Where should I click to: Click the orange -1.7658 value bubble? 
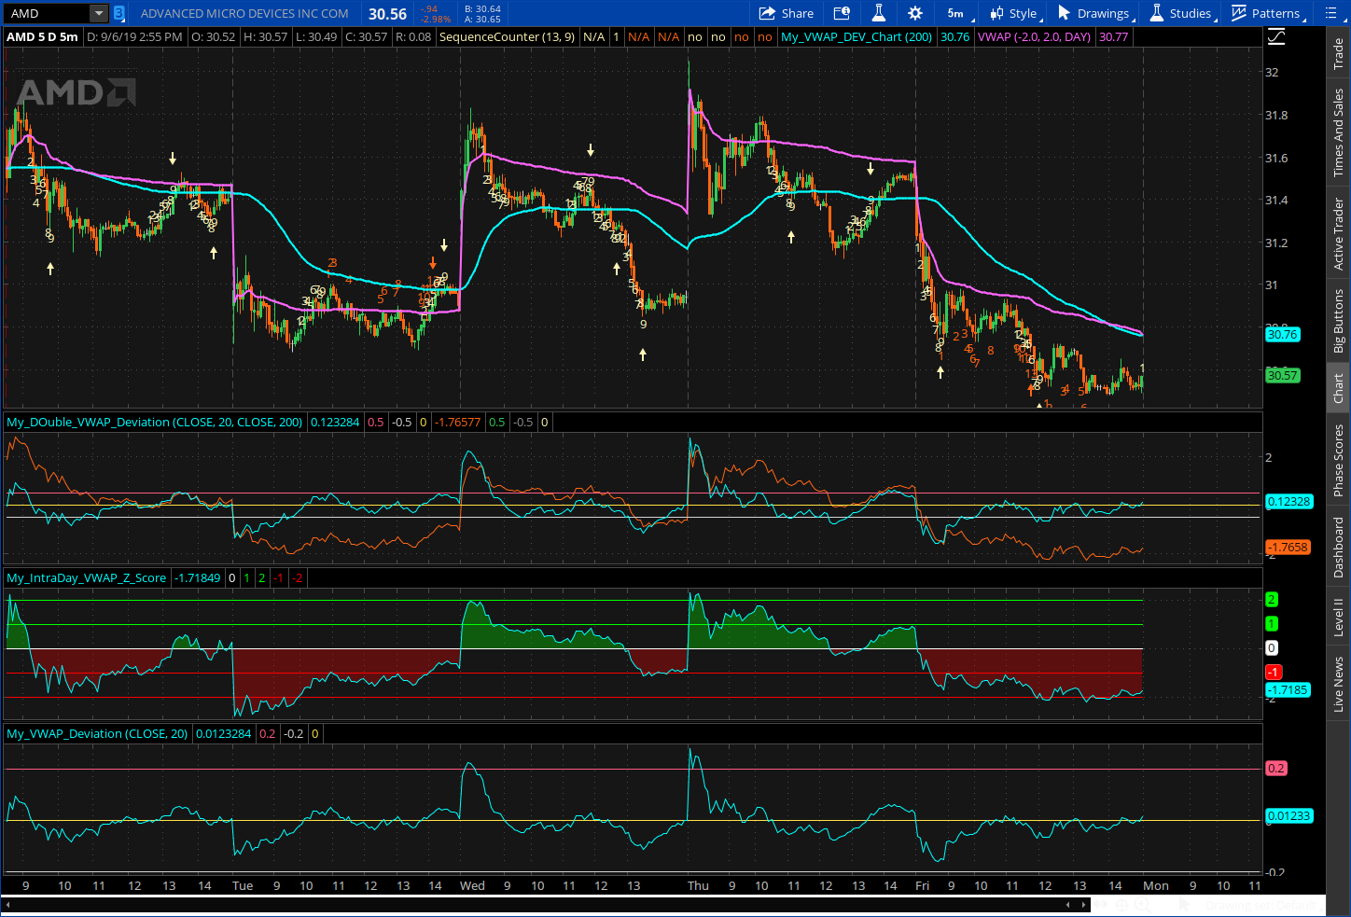[x=1288, y=548]
